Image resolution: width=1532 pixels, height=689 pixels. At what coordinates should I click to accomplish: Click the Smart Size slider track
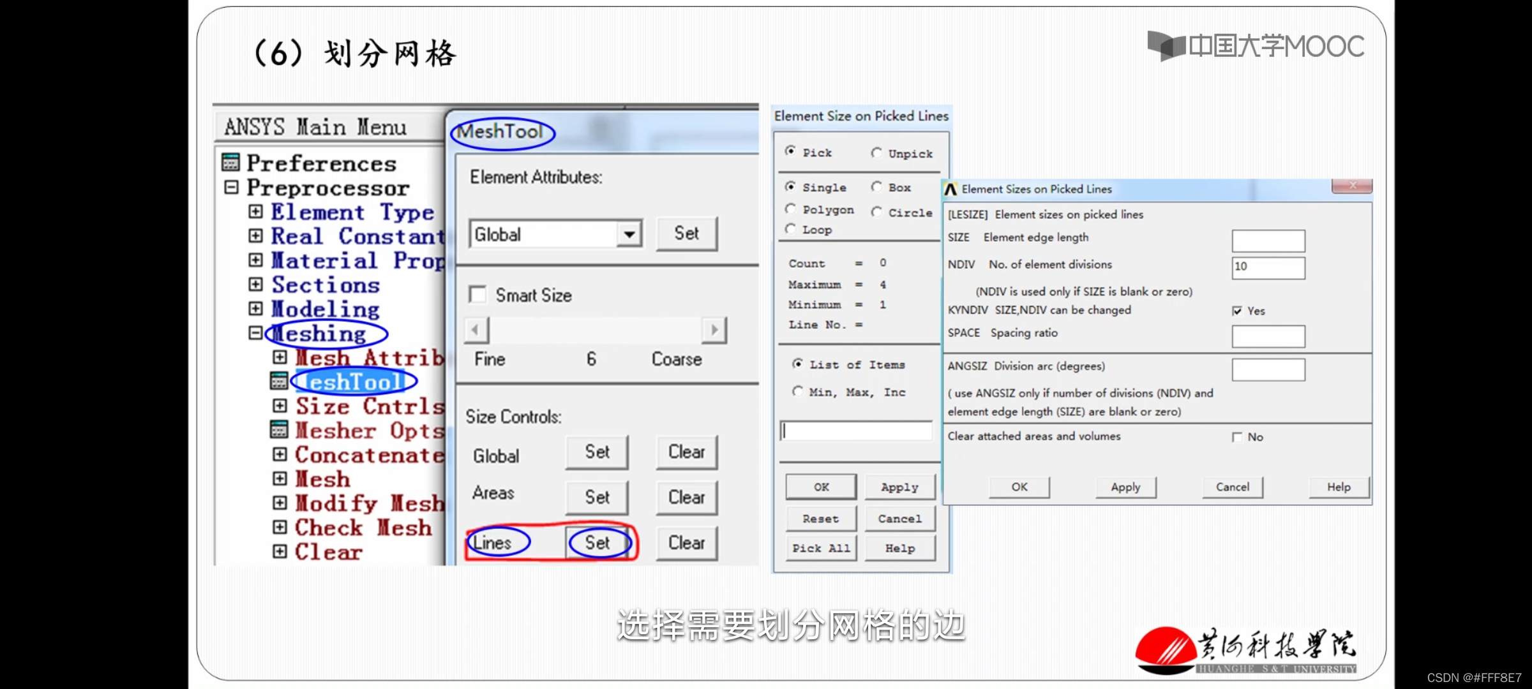[x=595, y=330]
